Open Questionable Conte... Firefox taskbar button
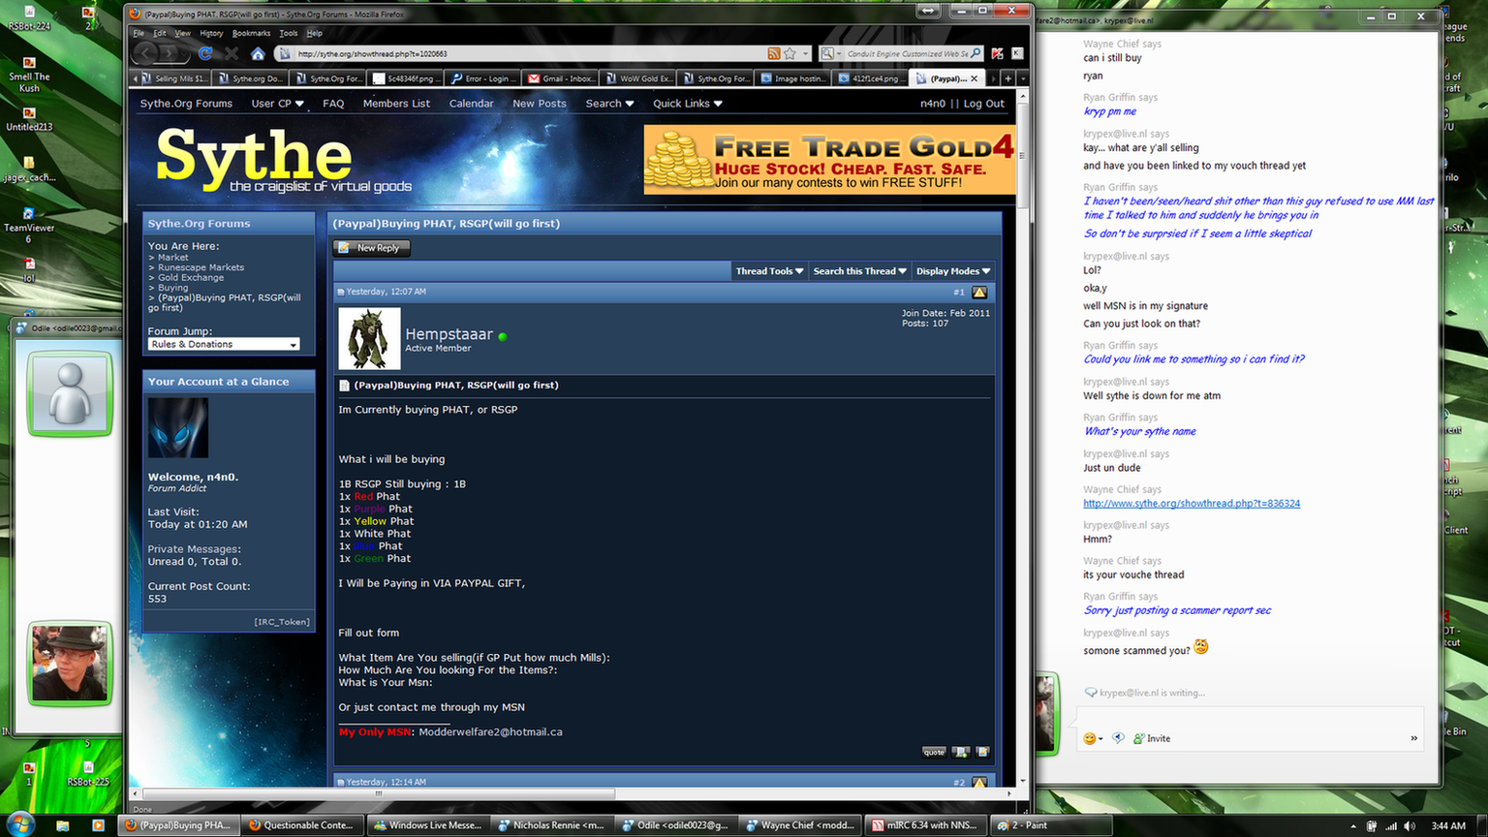1488x837 pixels. click(303, 825)
